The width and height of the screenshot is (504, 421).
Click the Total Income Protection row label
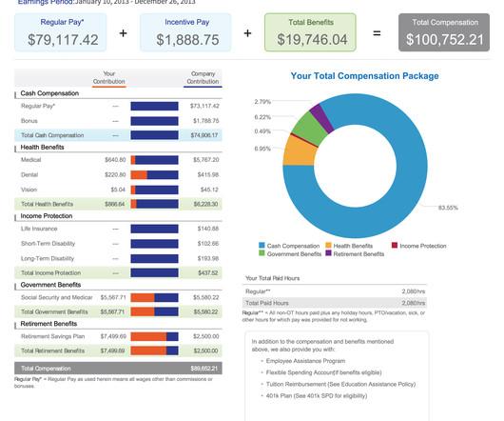(50, 273)
